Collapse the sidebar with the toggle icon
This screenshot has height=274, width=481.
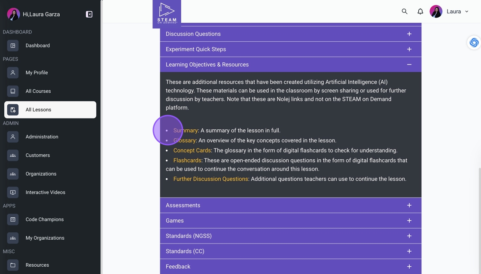[x=89, y=14]
